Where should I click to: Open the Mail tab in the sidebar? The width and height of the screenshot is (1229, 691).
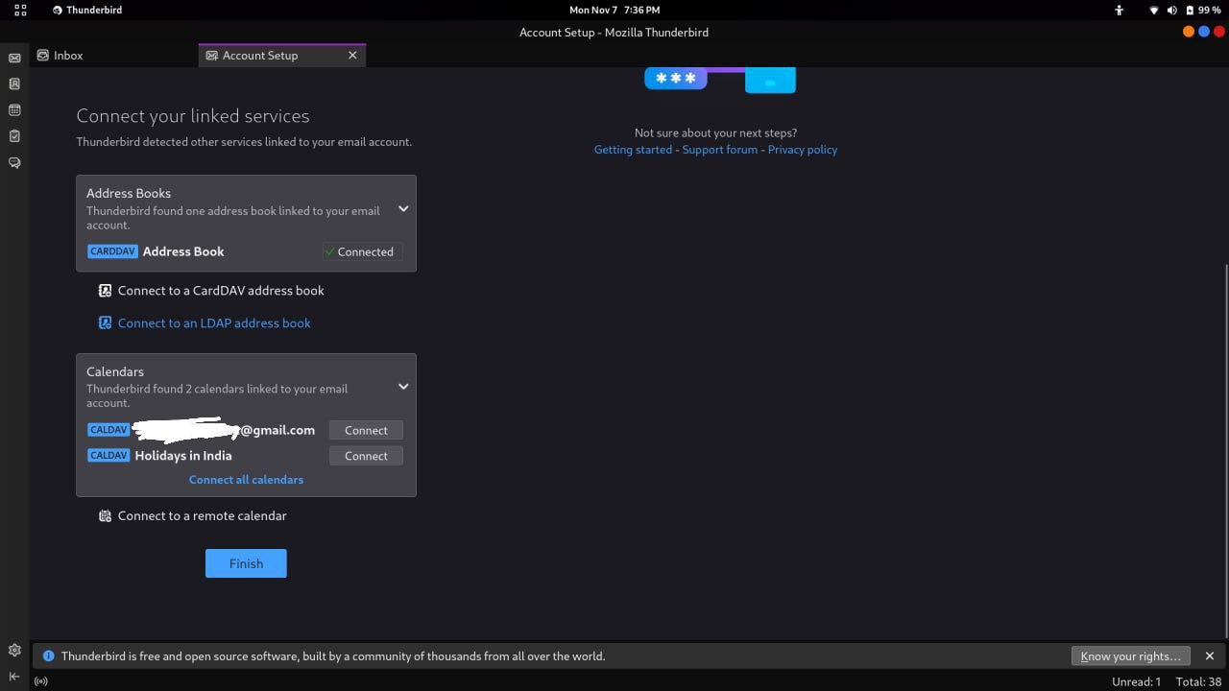[14, 58]
